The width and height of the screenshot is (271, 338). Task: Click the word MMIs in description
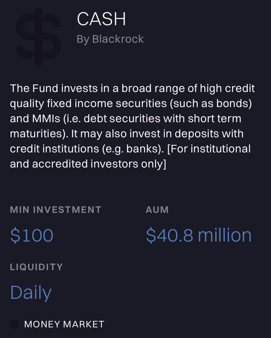[46, 118]
